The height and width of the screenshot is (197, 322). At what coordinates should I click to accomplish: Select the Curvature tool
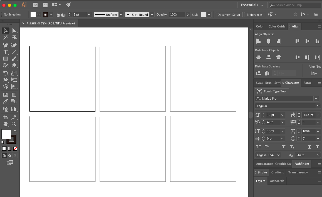coord(14,45)
